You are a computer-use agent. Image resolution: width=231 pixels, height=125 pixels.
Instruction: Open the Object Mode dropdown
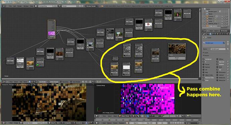tap(125, 116)
